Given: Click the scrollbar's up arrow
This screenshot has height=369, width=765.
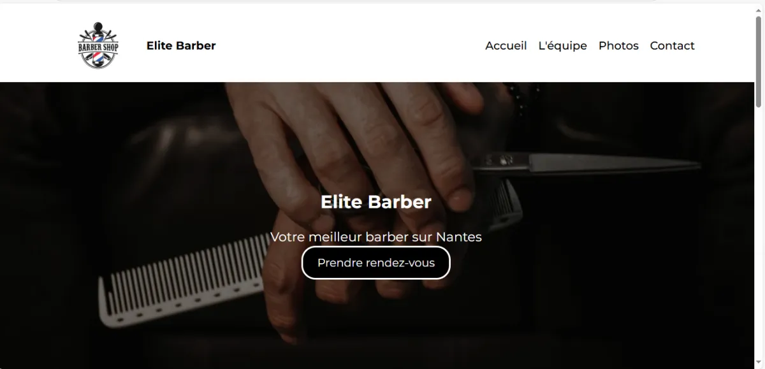Looking at the screenshot, I should click(x=759, y=9).
